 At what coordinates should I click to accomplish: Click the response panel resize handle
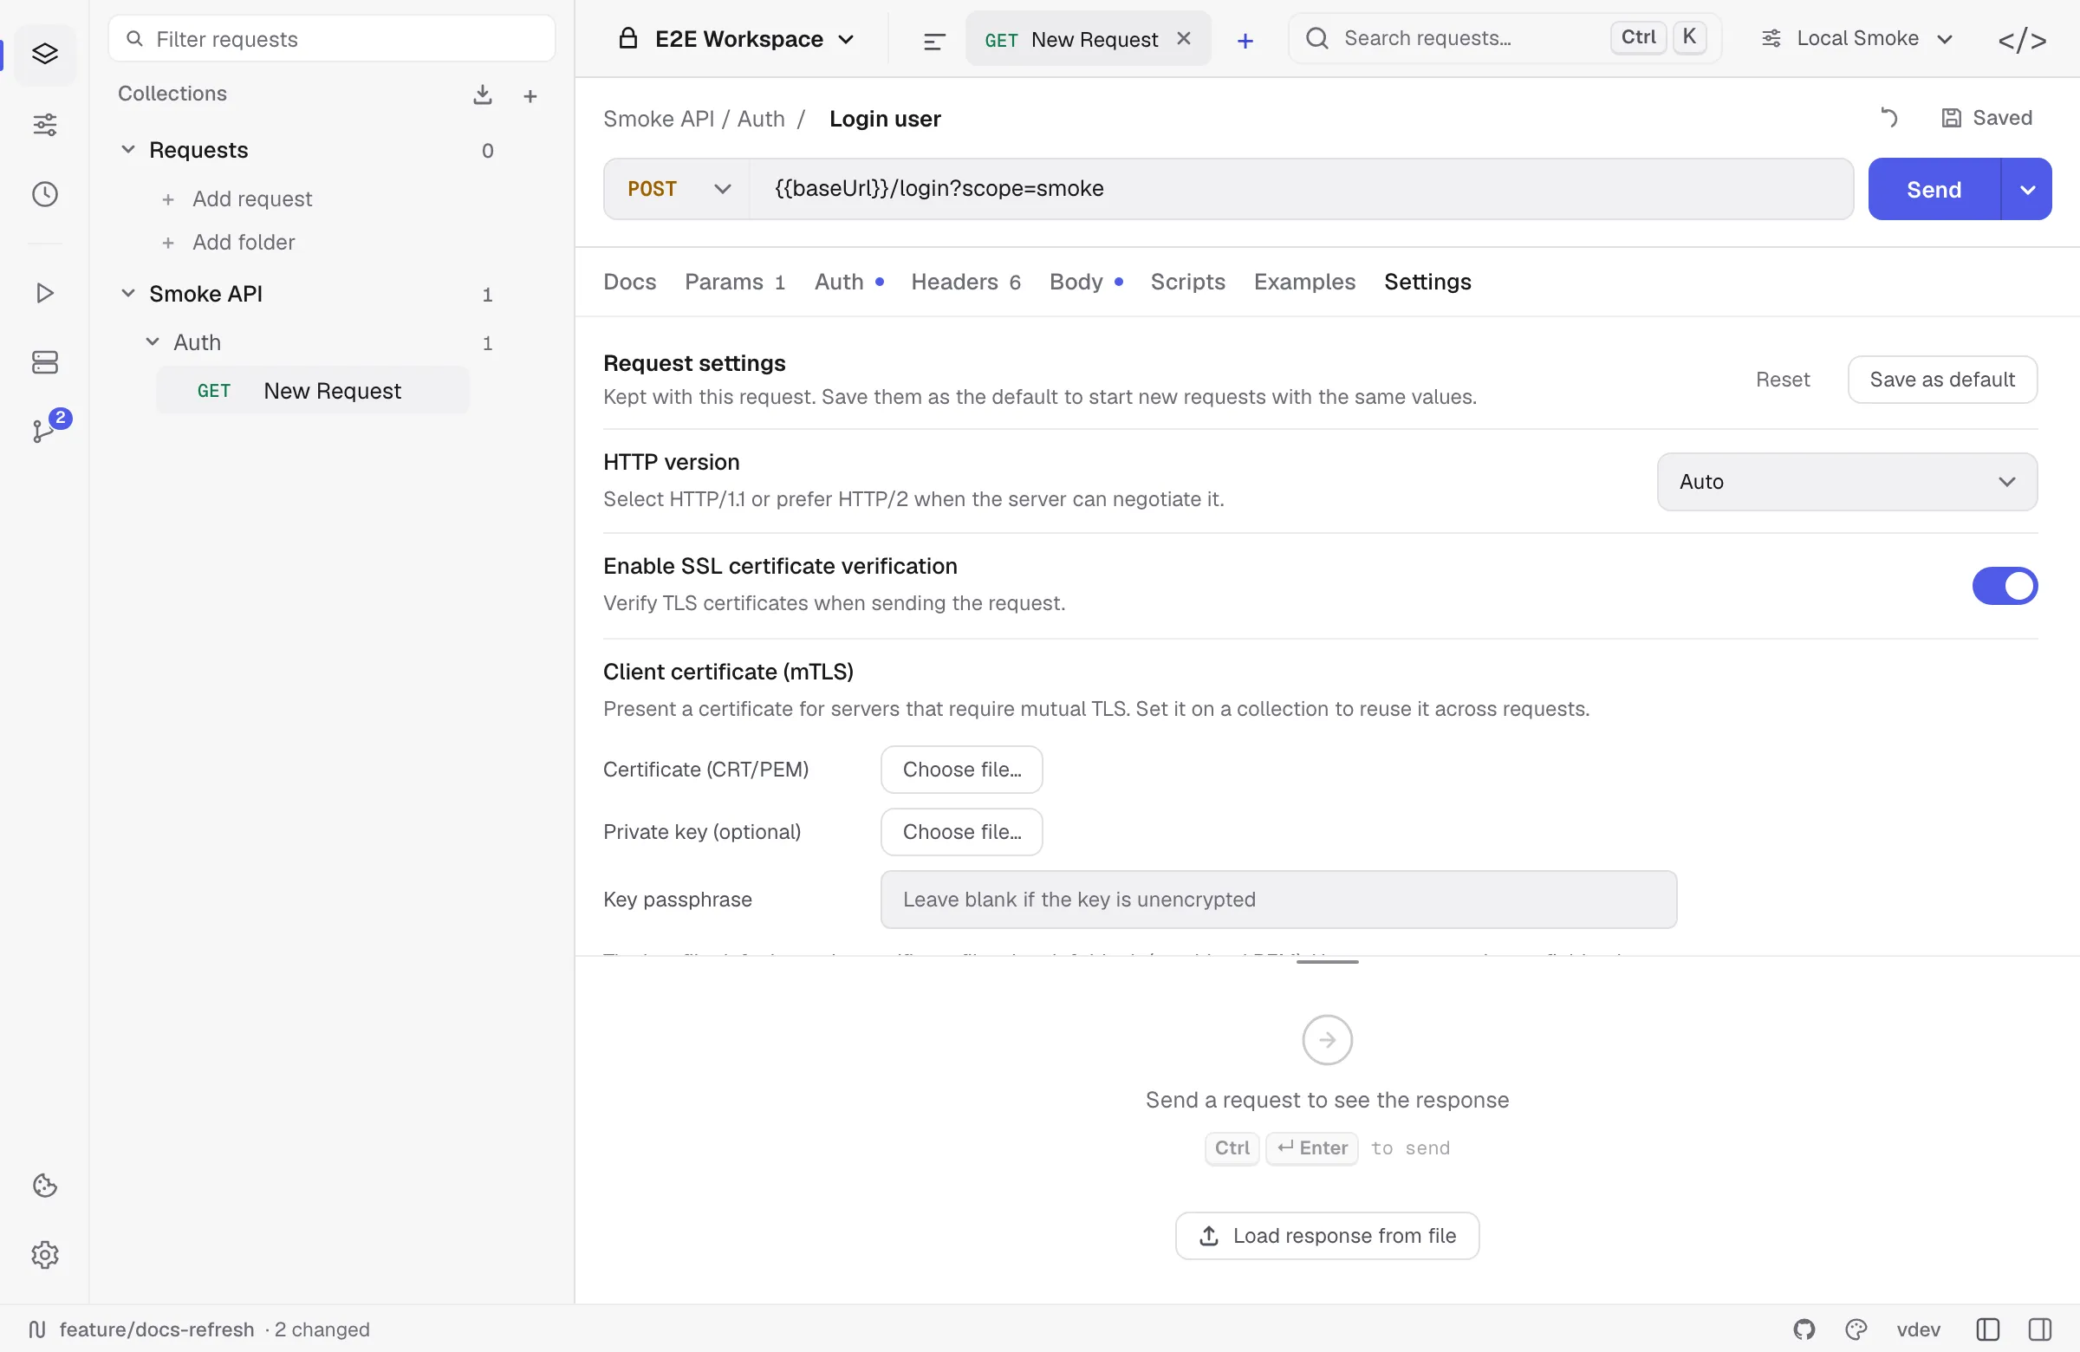pos(1327,961)
